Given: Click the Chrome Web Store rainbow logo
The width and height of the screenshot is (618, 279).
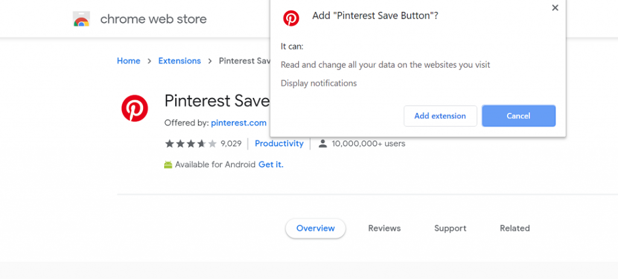Looking at the screenshot, I should (81, 19).
